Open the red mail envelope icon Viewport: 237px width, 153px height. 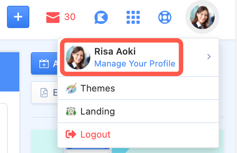click(x=53, y=17)
